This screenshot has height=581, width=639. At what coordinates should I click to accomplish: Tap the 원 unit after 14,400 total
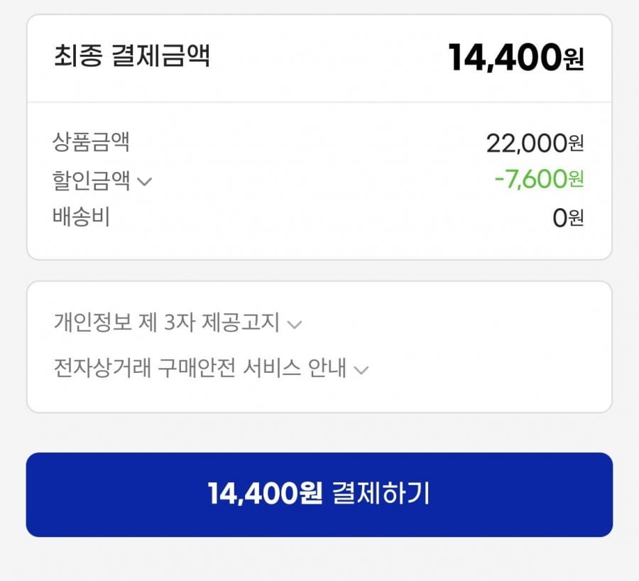pyautogui.click(x=574, y=60)
